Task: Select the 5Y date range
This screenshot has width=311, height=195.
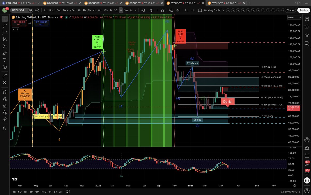Action: coord(55,192)
